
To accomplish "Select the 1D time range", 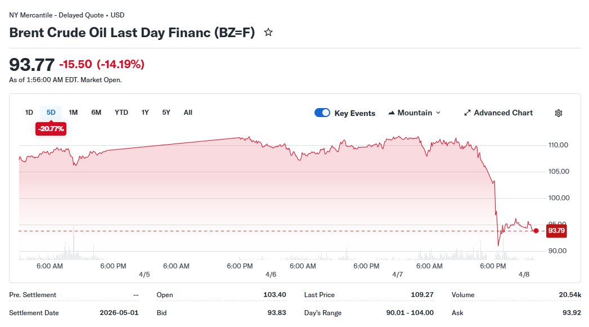I will [x=29, y=113].
